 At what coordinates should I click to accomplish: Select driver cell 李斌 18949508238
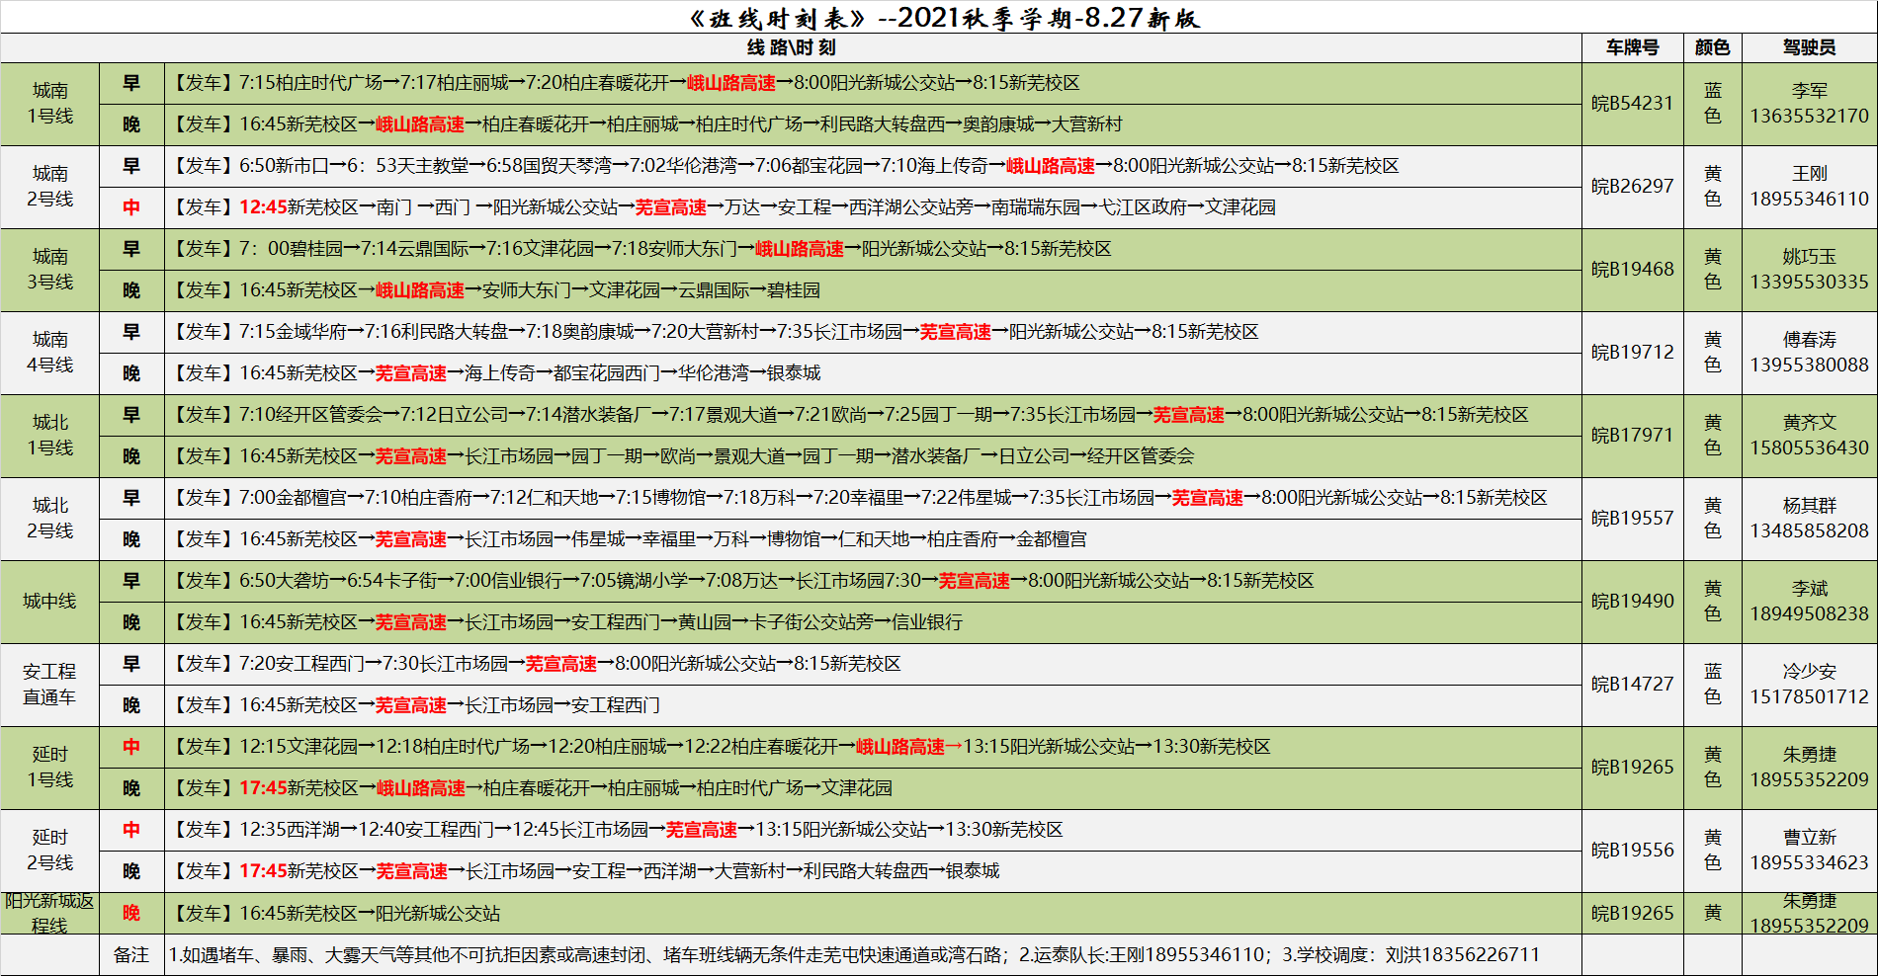pos(1809,602)
